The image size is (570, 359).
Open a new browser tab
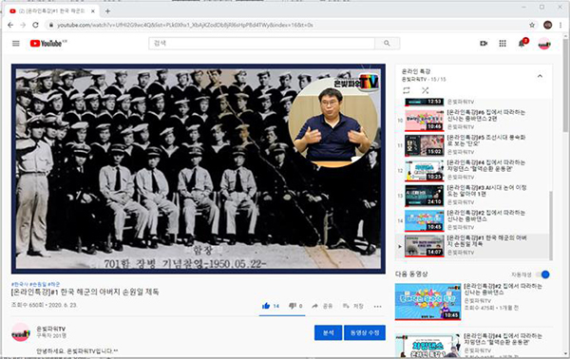[107, 11]
